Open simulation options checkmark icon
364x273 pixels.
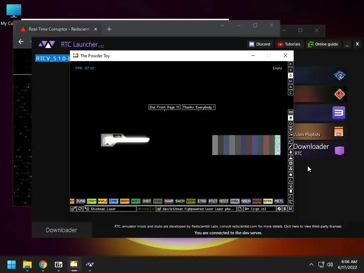[279, 209]
